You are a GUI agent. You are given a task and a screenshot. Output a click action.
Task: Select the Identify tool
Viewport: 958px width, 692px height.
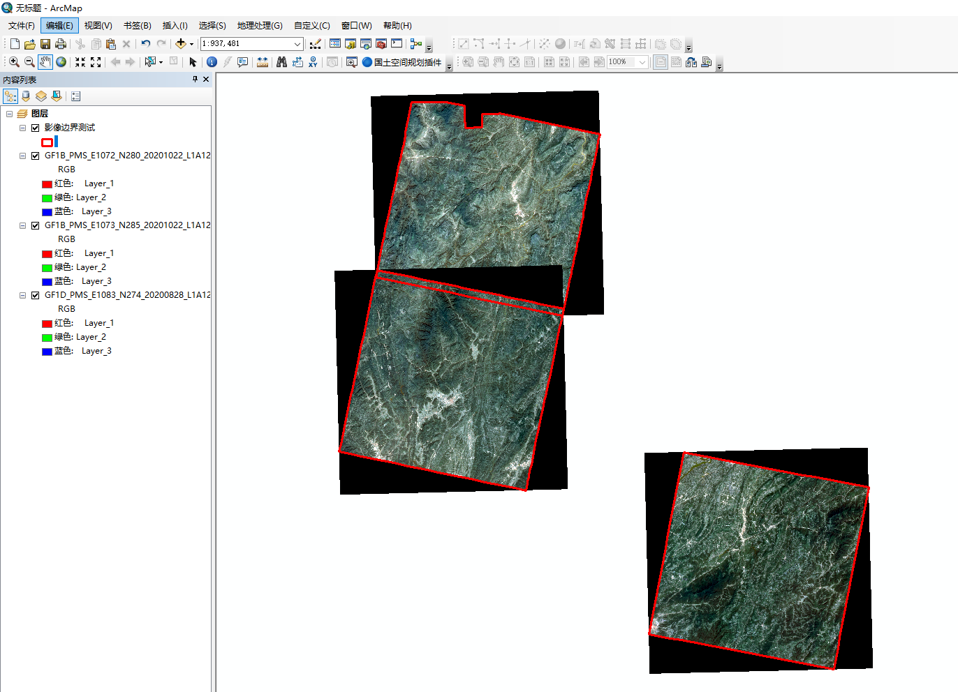tap(212, 62)
